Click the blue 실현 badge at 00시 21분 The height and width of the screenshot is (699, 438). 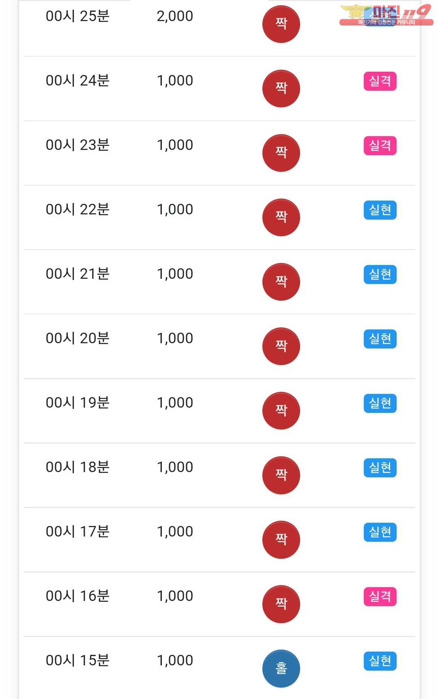point(380,274)
